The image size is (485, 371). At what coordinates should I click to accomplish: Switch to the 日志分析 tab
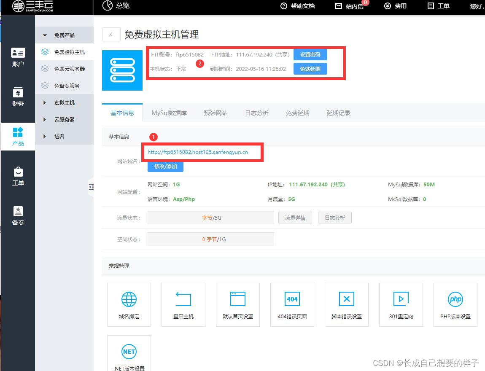point(257,113)
